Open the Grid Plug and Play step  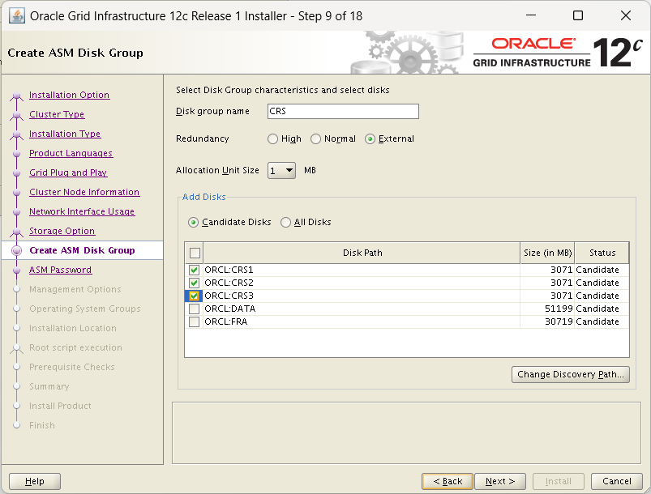point(68,173)
